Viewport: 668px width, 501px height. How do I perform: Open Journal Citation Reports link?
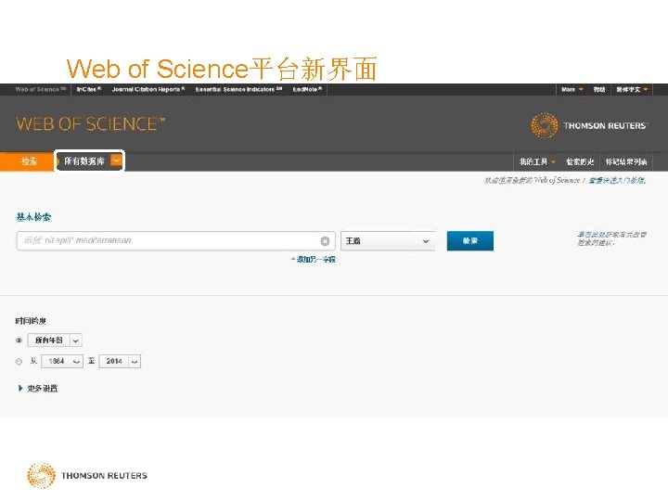click(x=148, y=89)
